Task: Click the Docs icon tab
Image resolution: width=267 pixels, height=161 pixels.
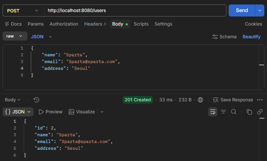Action: point(13,24)
